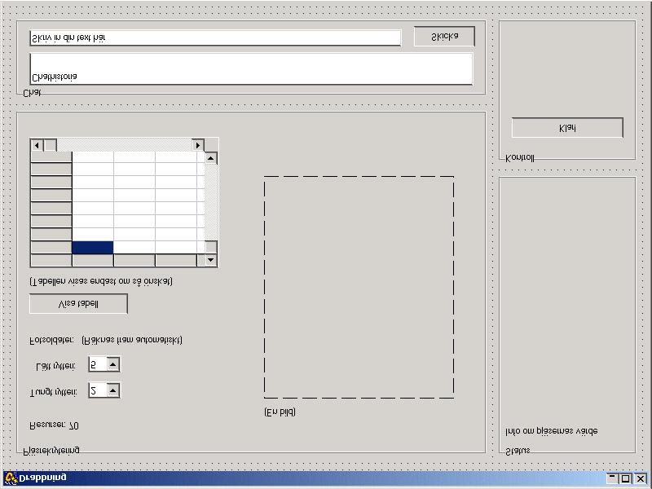Screen dimensions: 652x489
Task: Click the spinner arrow beside Tungt rytteri value
Action: coord(112,390)
